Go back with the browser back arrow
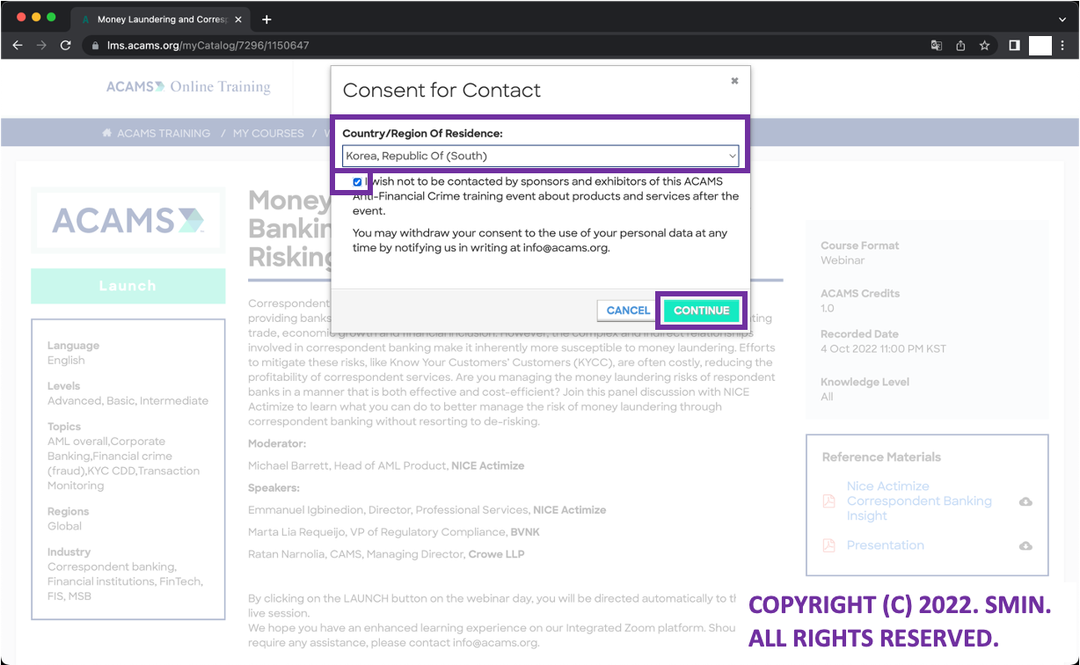This screenshot has width=1080, height=665. 18,45
